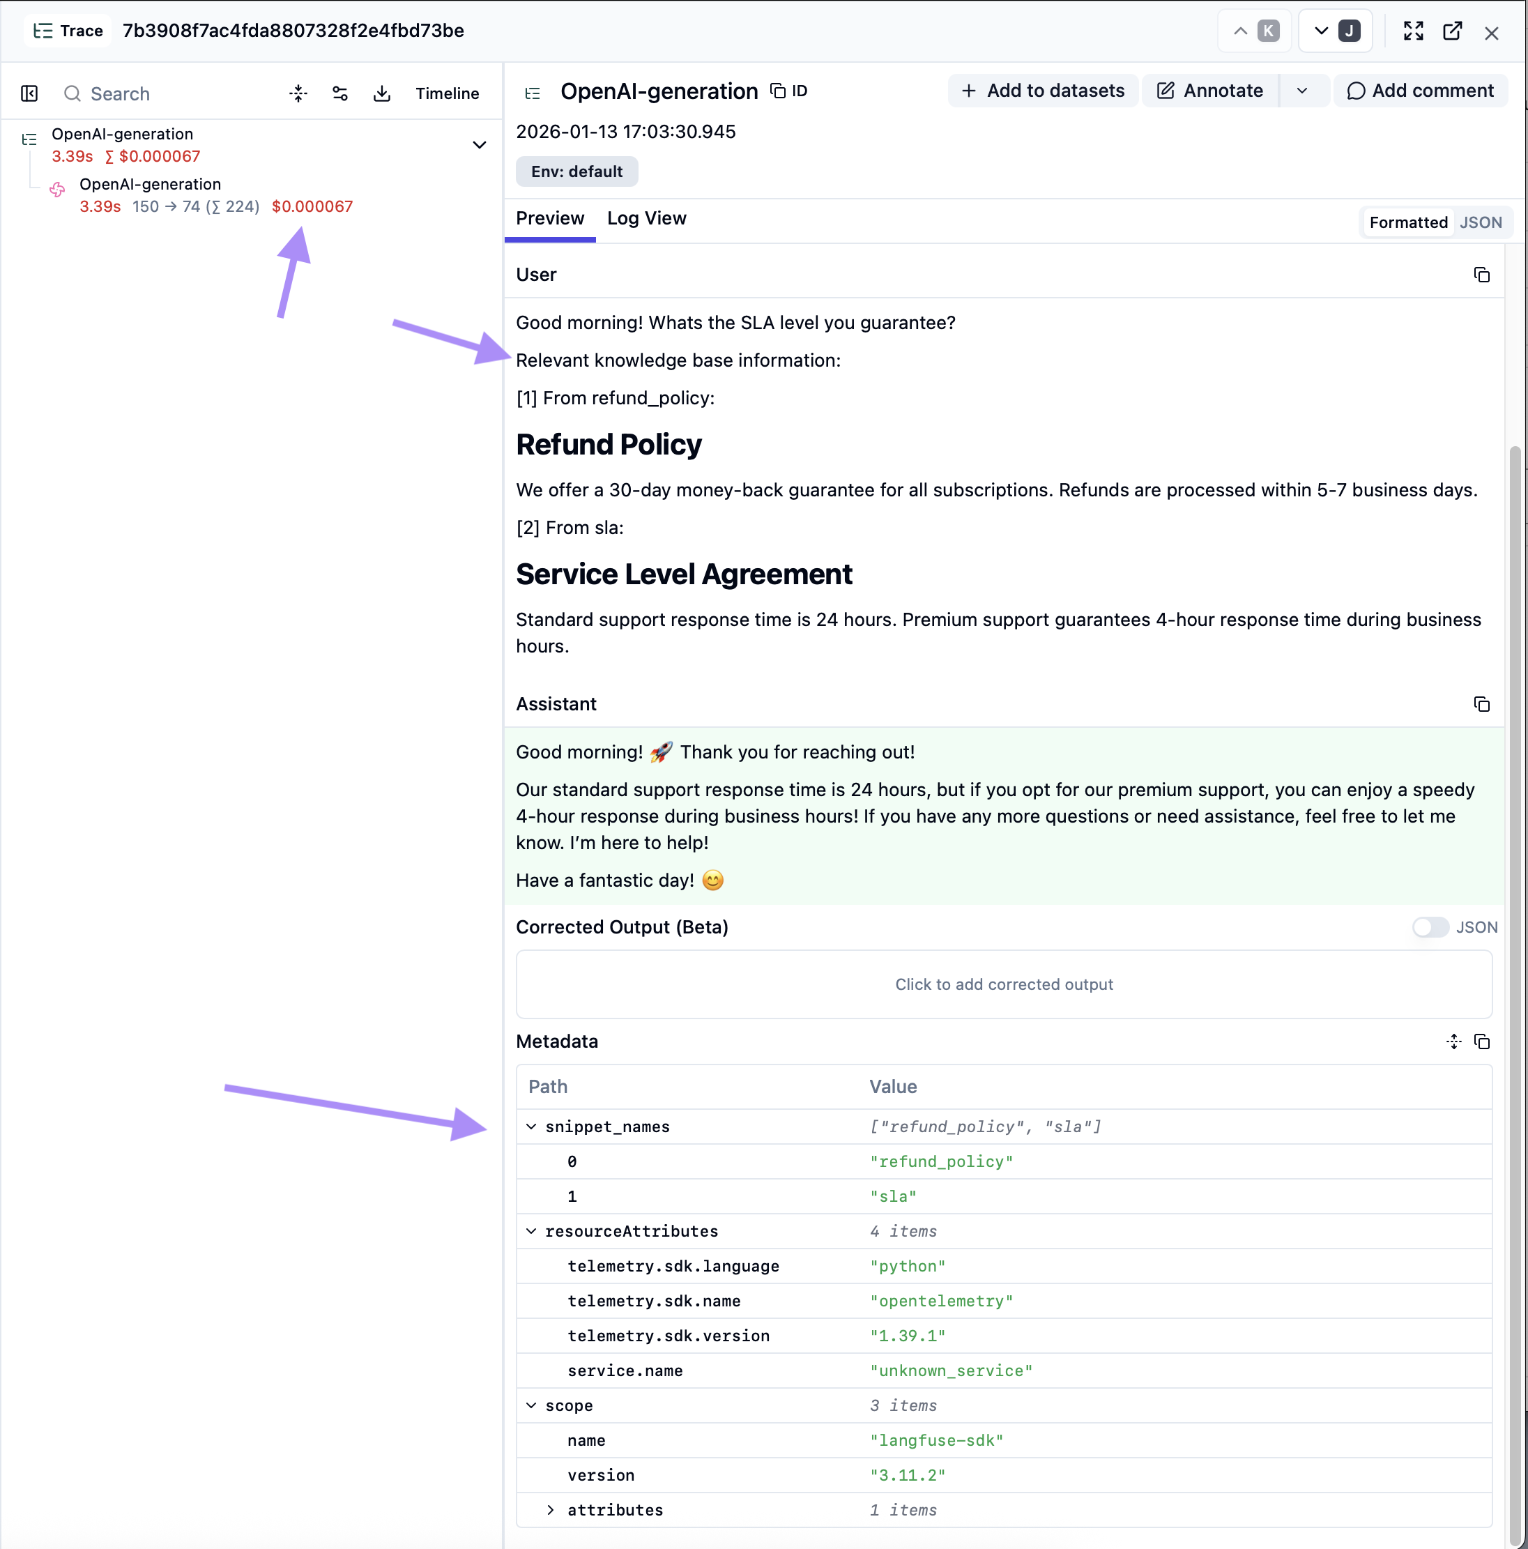1528x1549 pixels.
Task: Collapse all nodes in trace tree
Action: pyautogui.click(x=298, y=94)
